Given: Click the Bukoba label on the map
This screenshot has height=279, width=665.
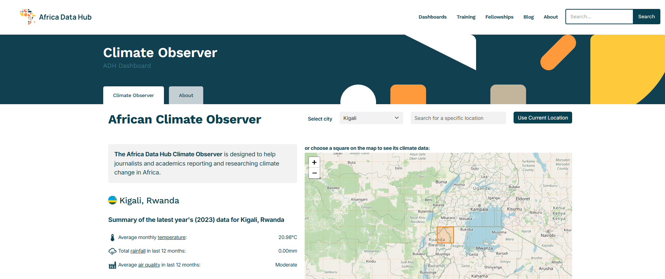Looking at the screenshot, I should point(467,229).
